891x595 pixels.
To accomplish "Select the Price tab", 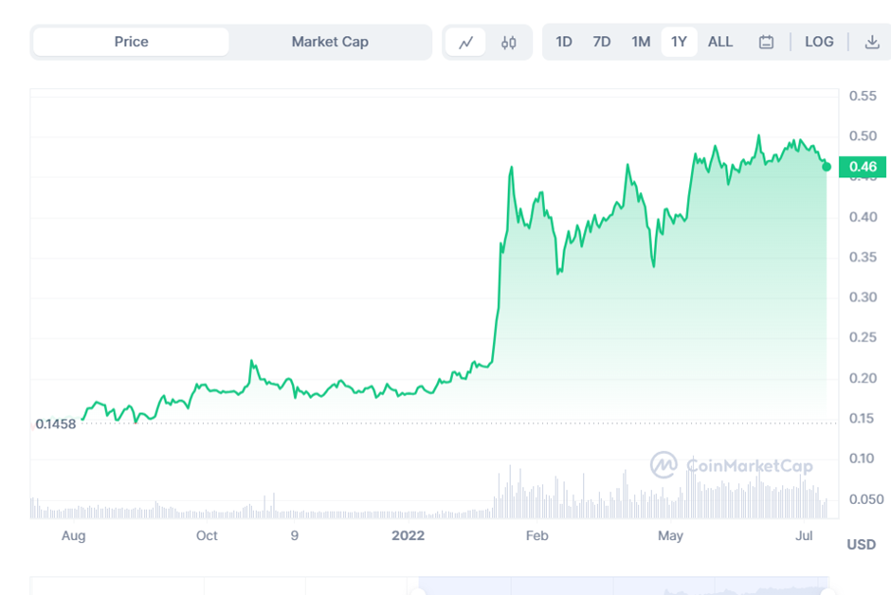I will click(131, 42).
